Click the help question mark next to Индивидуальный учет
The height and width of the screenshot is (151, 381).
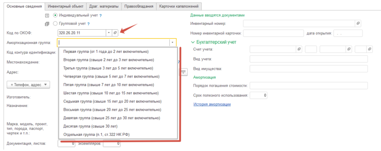[100, 16]
